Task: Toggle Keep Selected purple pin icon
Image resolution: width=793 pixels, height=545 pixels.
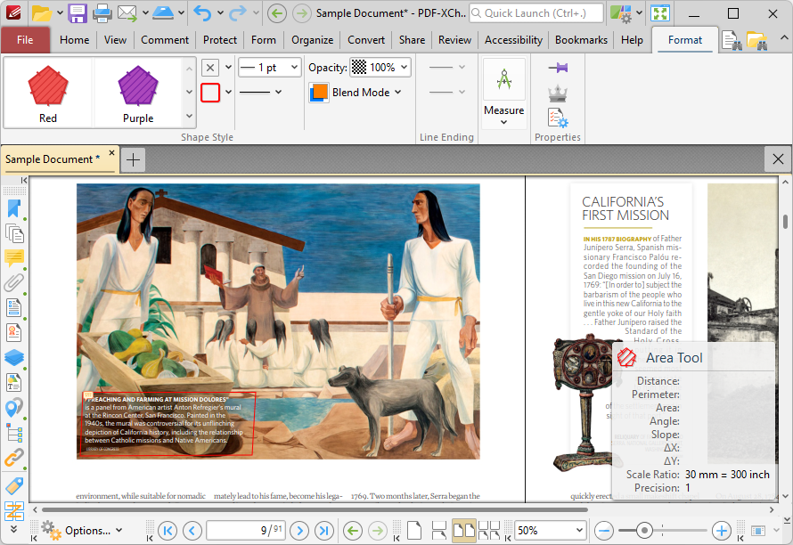Action: 558,68
